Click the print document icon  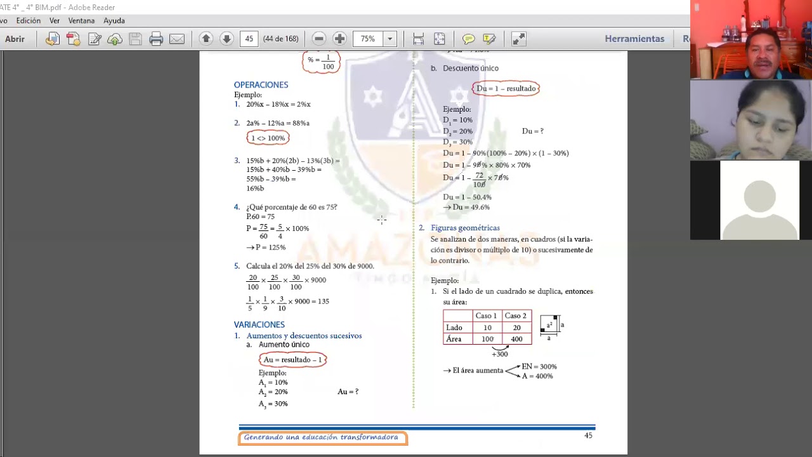(x=156, y=39)
